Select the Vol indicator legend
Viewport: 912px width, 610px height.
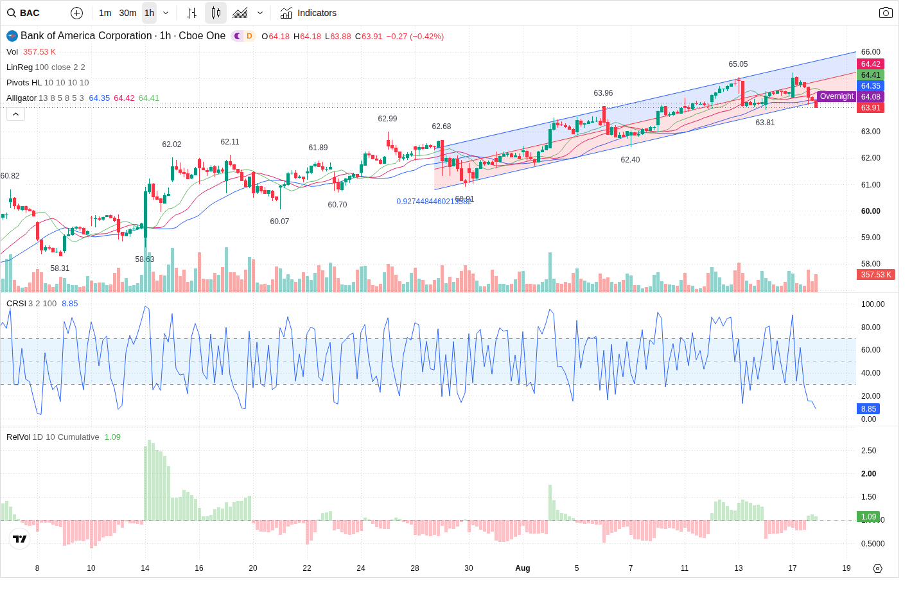[12, 52]
